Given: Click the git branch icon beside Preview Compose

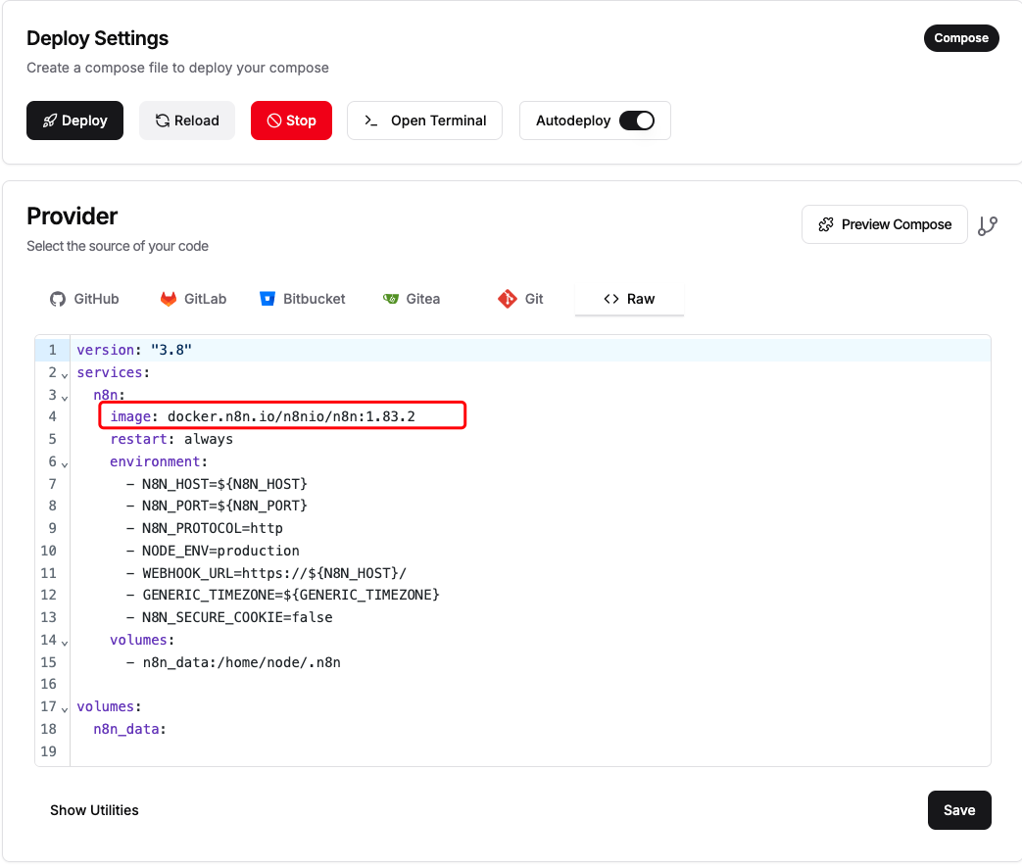Looking at the screenshot, I should (x=988, y=225).
